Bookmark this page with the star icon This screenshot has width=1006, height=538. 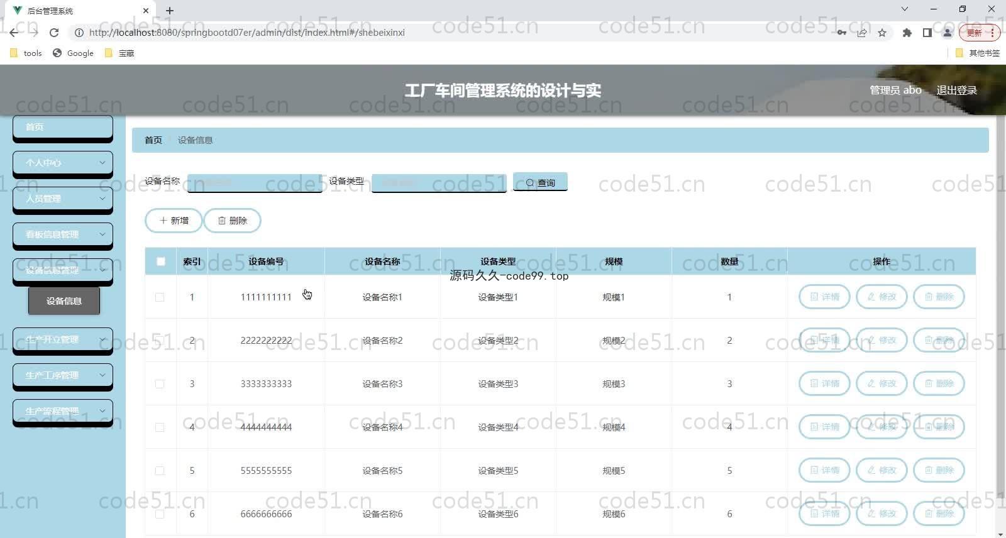(882, 33)
